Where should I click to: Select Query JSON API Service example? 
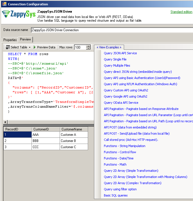tap(120, 53)
